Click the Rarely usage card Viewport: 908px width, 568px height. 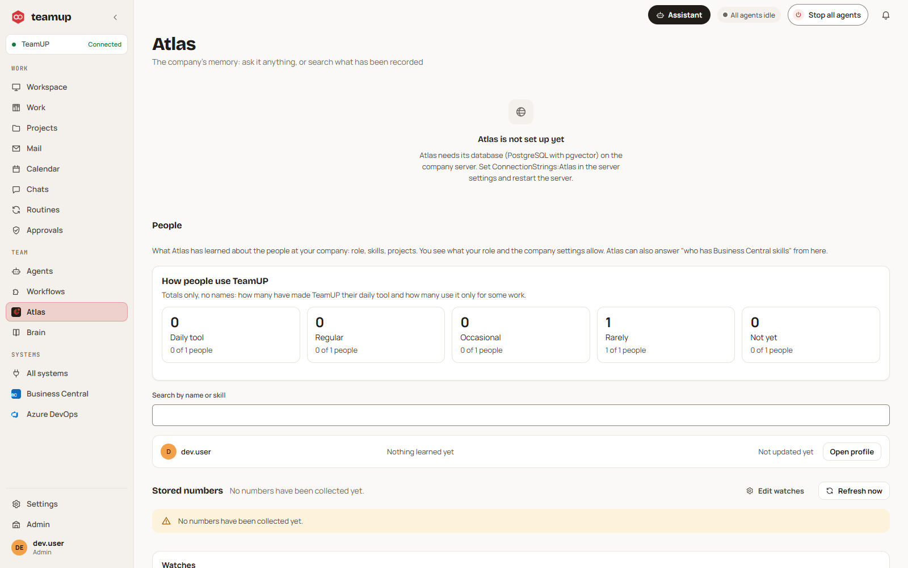click(x=666, y=335)
